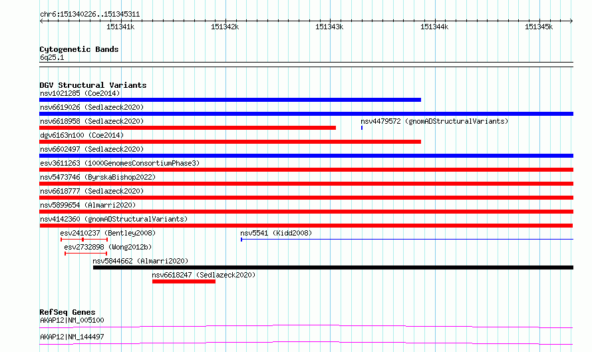Open the esv2732898 (Wong2012b) label
Screen dimensions: 592x352
click(108, 247)
